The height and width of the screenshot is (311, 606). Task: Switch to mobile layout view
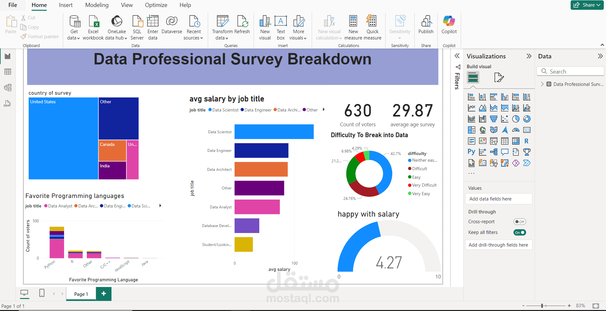(x=42, y=293)
